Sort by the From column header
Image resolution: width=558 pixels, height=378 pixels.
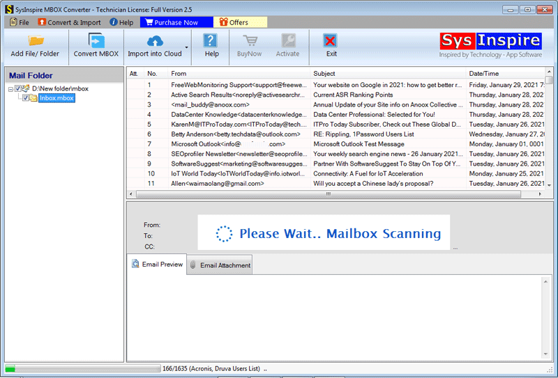tap(239, 74)
